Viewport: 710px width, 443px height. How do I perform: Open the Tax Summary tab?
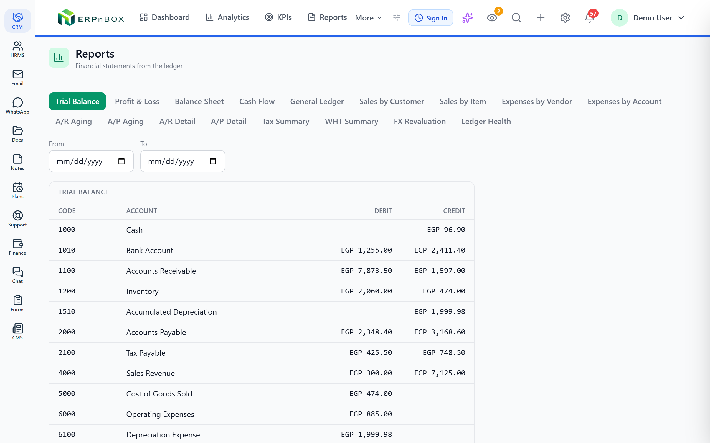(x=285, y=121)
